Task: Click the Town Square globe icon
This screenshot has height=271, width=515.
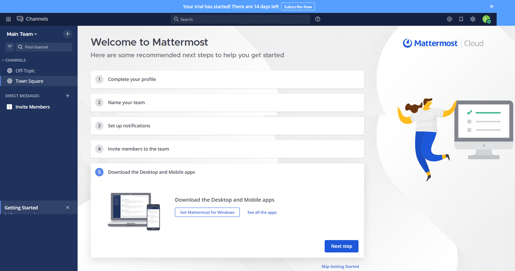Action: 10,81
